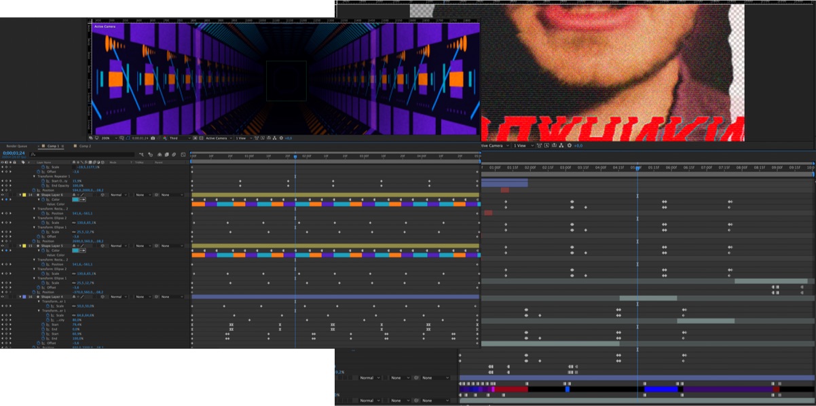Toggle visibility eye of Shape Layer 4
This screenshot has height=406, width=816.
point(3,297)
